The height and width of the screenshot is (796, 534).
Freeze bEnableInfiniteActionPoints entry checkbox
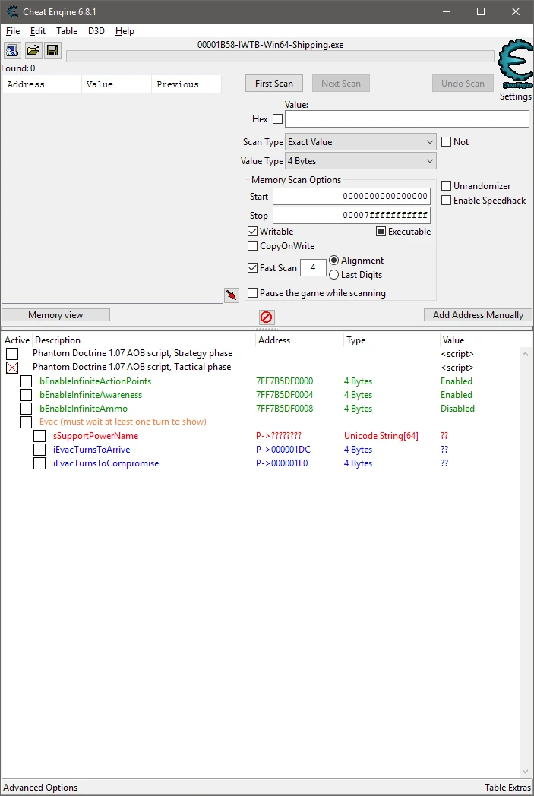point(26,381)
